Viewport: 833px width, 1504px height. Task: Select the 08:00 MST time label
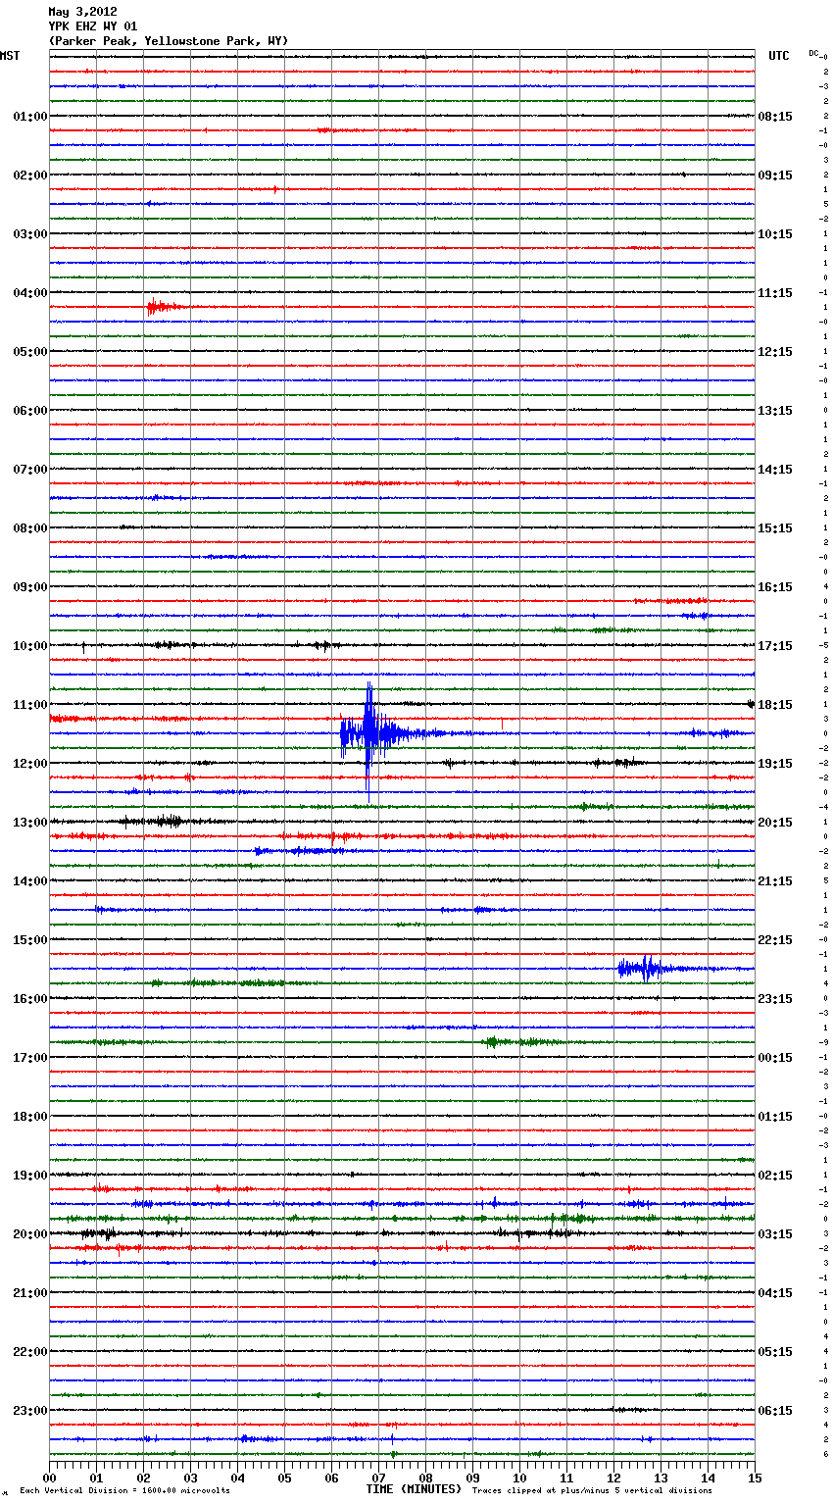[30, 527]
